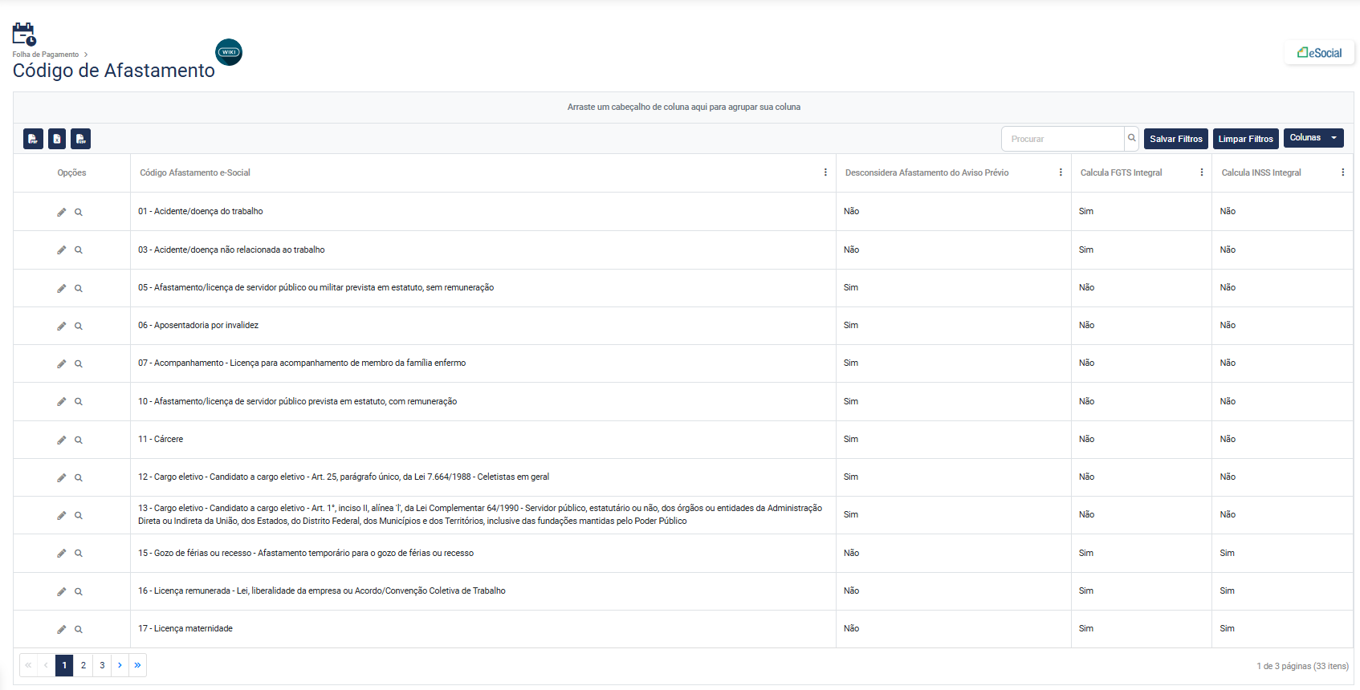Open the WIKI help badge
This screenshot has height=690, width=1360.
[x=229, y=52]
